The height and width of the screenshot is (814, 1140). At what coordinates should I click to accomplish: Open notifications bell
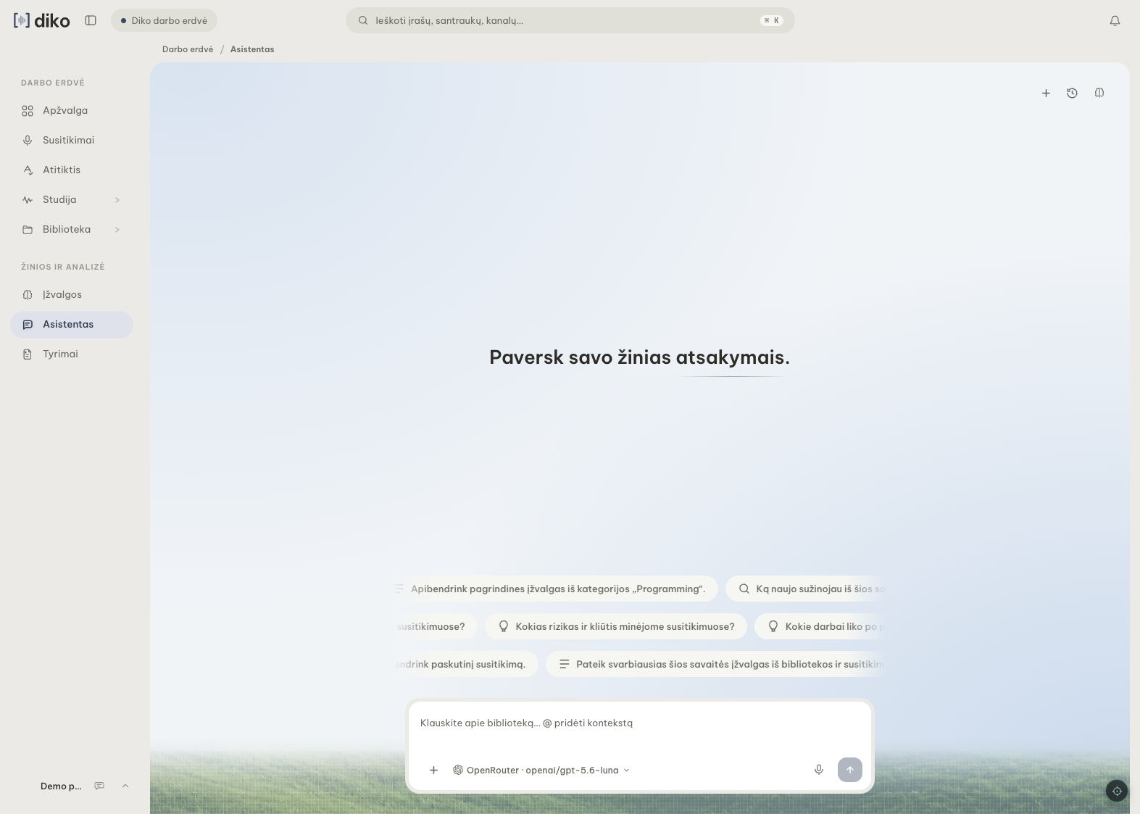click(x=1115, y=20)
